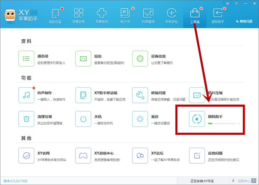Go to 电子书 ebooks tab
The width and height of the screenshot is (259, 185).
tap(125, 16)
